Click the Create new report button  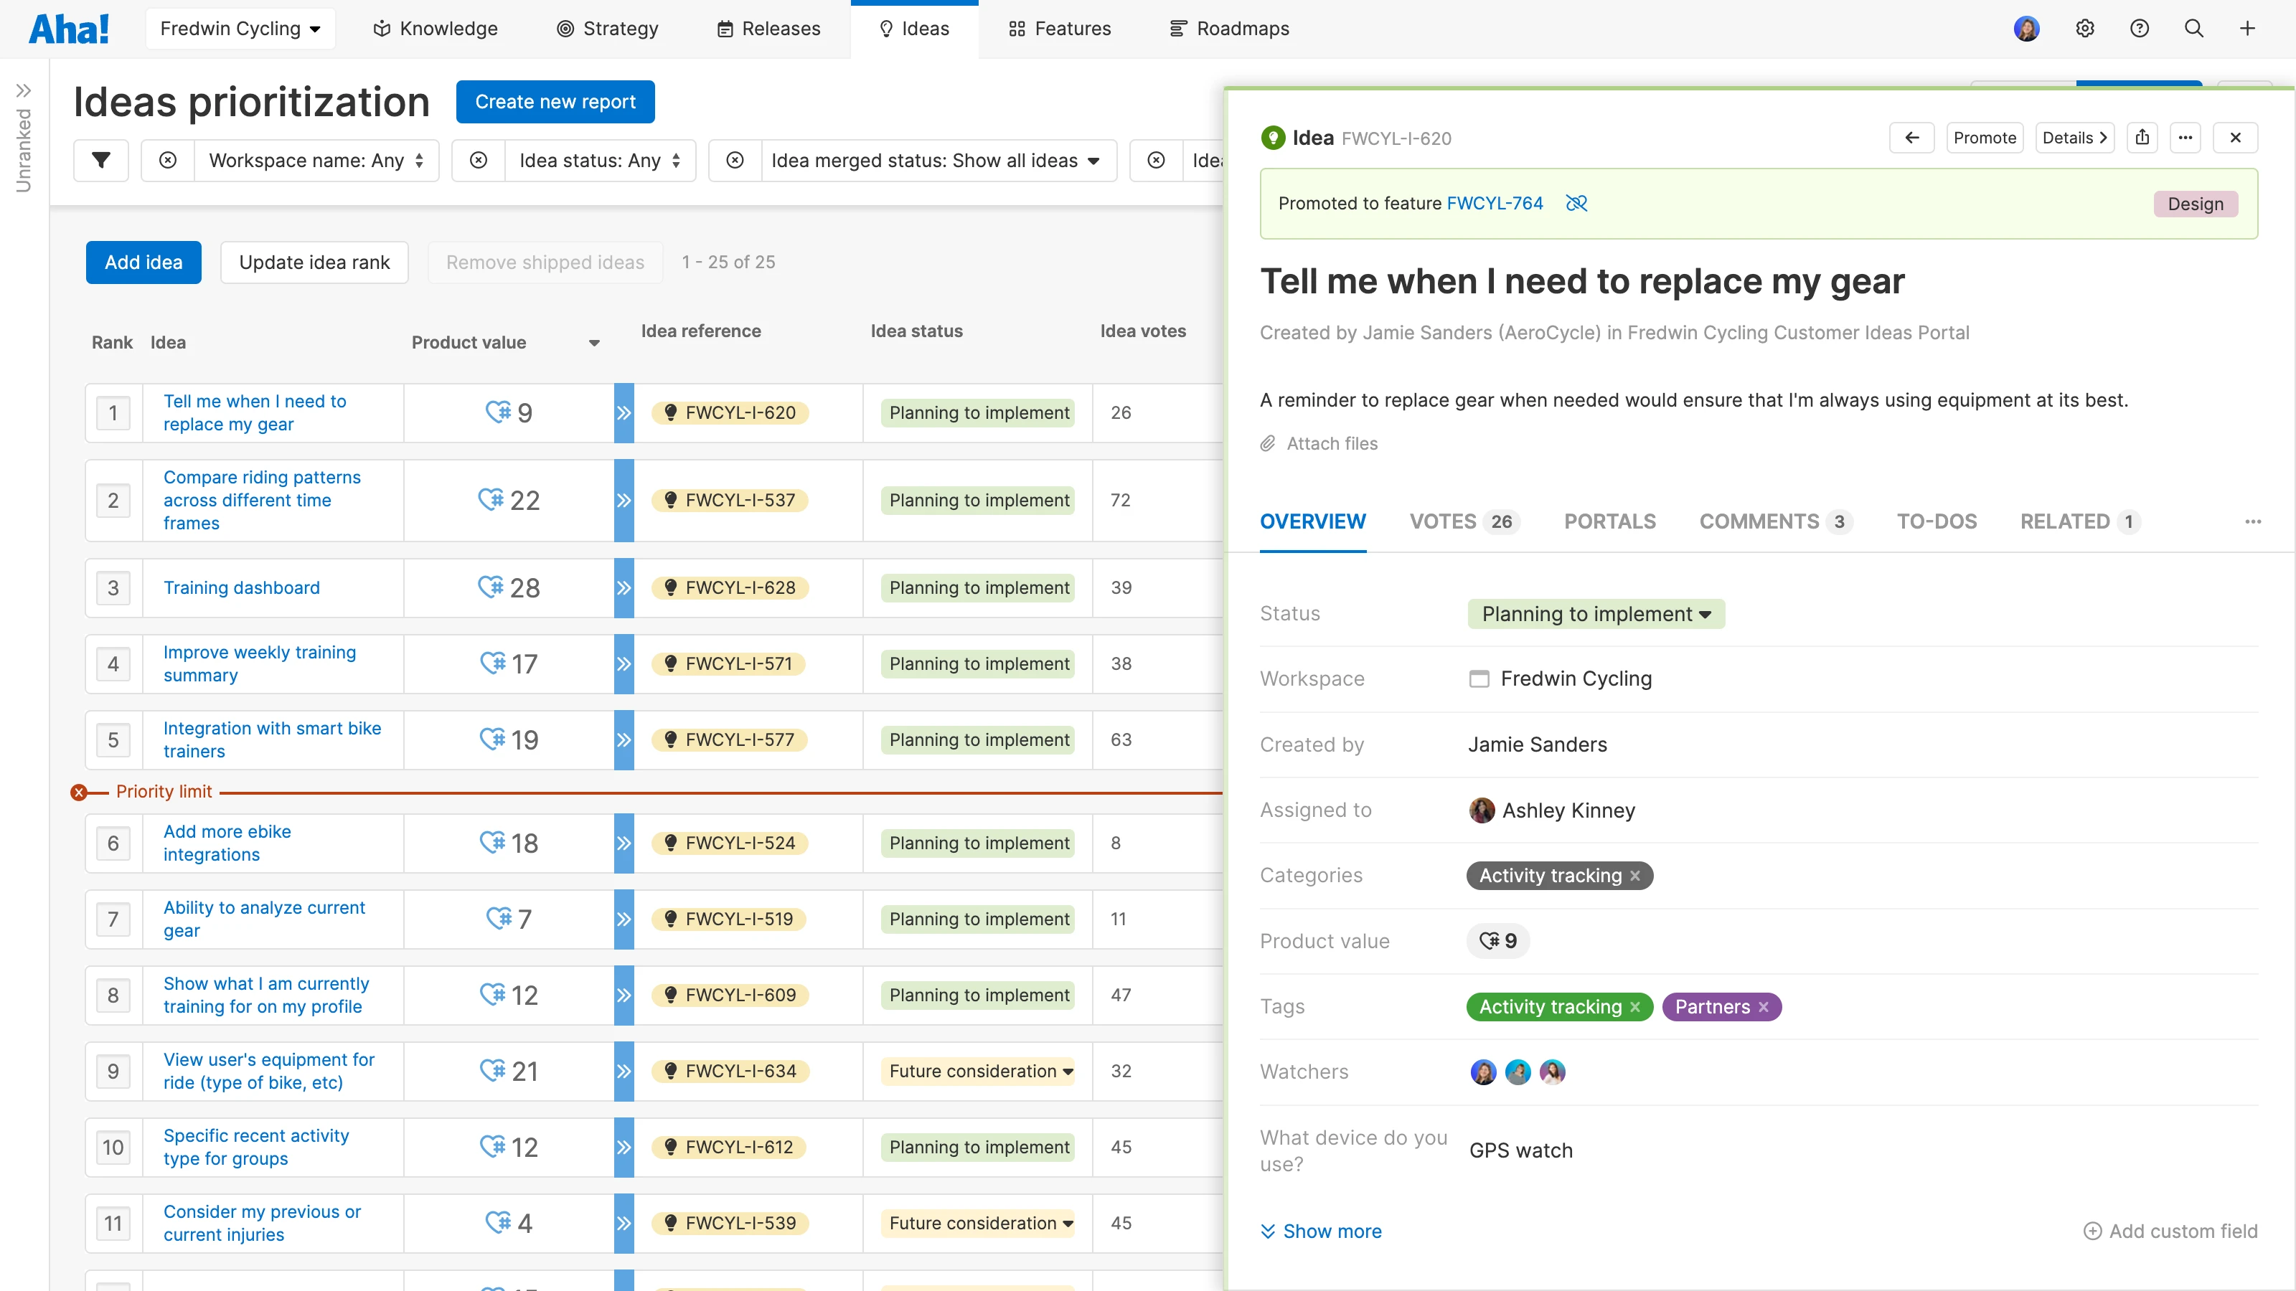[555, 102]
